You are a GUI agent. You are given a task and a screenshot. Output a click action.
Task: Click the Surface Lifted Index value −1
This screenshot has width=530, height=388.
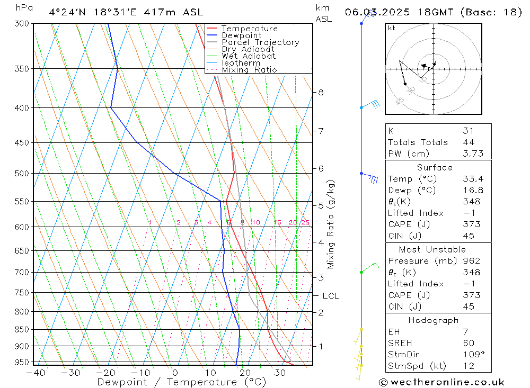pyautogui.click(x=469, y=213)
